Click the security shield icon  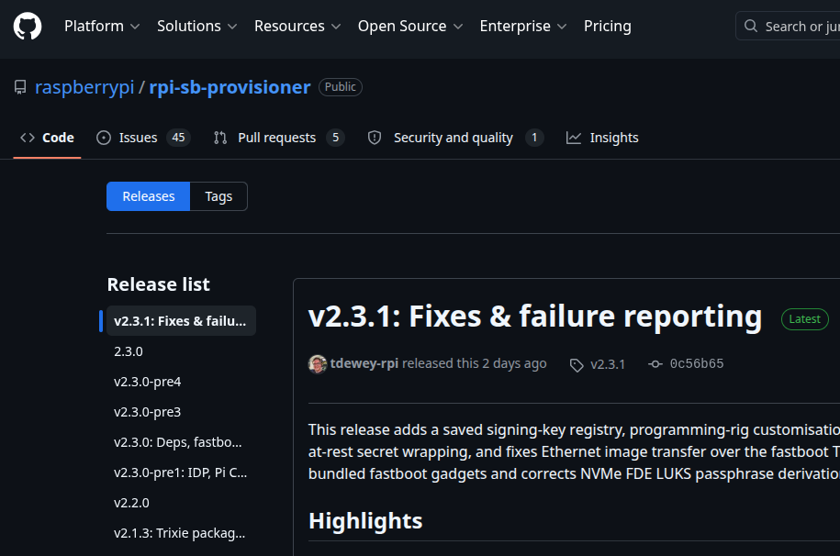tap(375, 138)
